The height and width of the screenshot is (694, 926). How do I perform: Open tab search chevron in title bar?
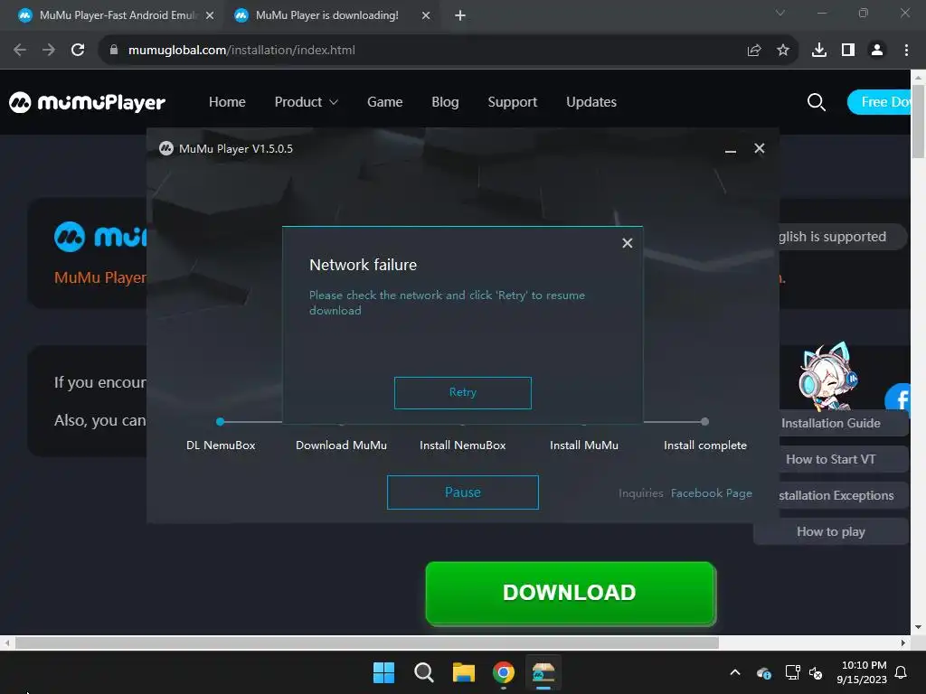pyautogui.click(x=780, y=13)
